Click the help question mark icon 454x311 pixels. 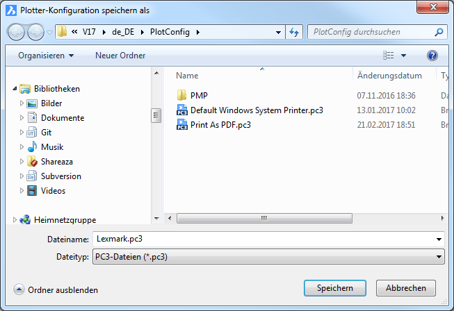(x=432, y=56)
